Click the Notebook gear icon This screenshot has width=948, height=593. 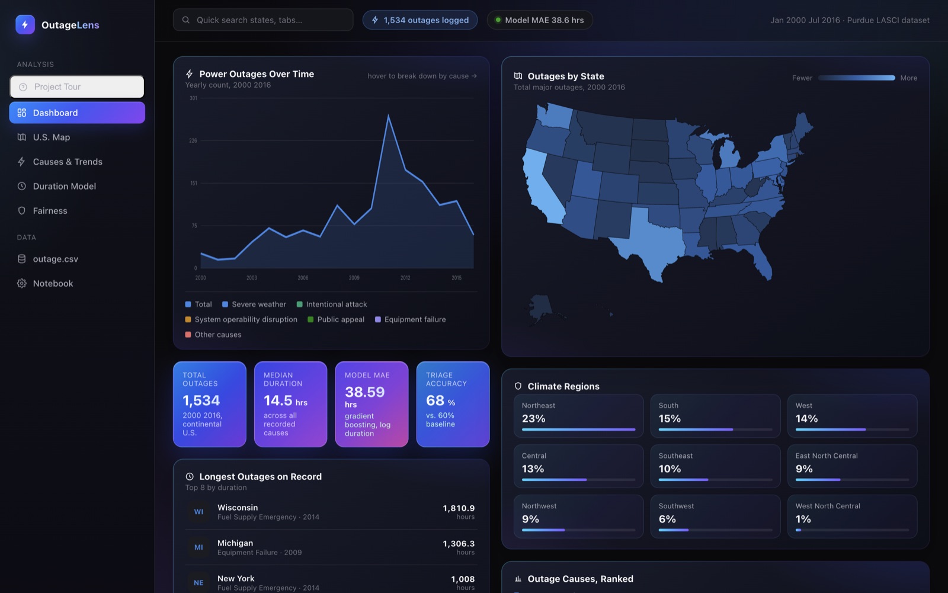(22, 284)
